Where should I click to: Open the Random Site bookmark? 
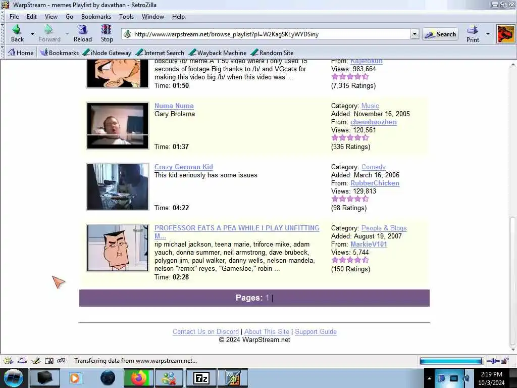[x=272, y=53]
